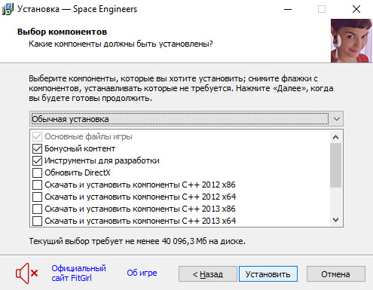Viewport: 373px width, 290px height.
Task: Open the Об игре link
Action: (x=142, y=273)
